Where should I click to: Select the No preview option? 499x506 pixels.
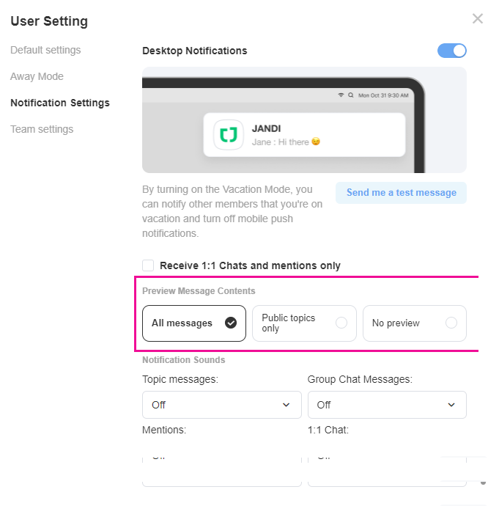click(x=414, y=323)
